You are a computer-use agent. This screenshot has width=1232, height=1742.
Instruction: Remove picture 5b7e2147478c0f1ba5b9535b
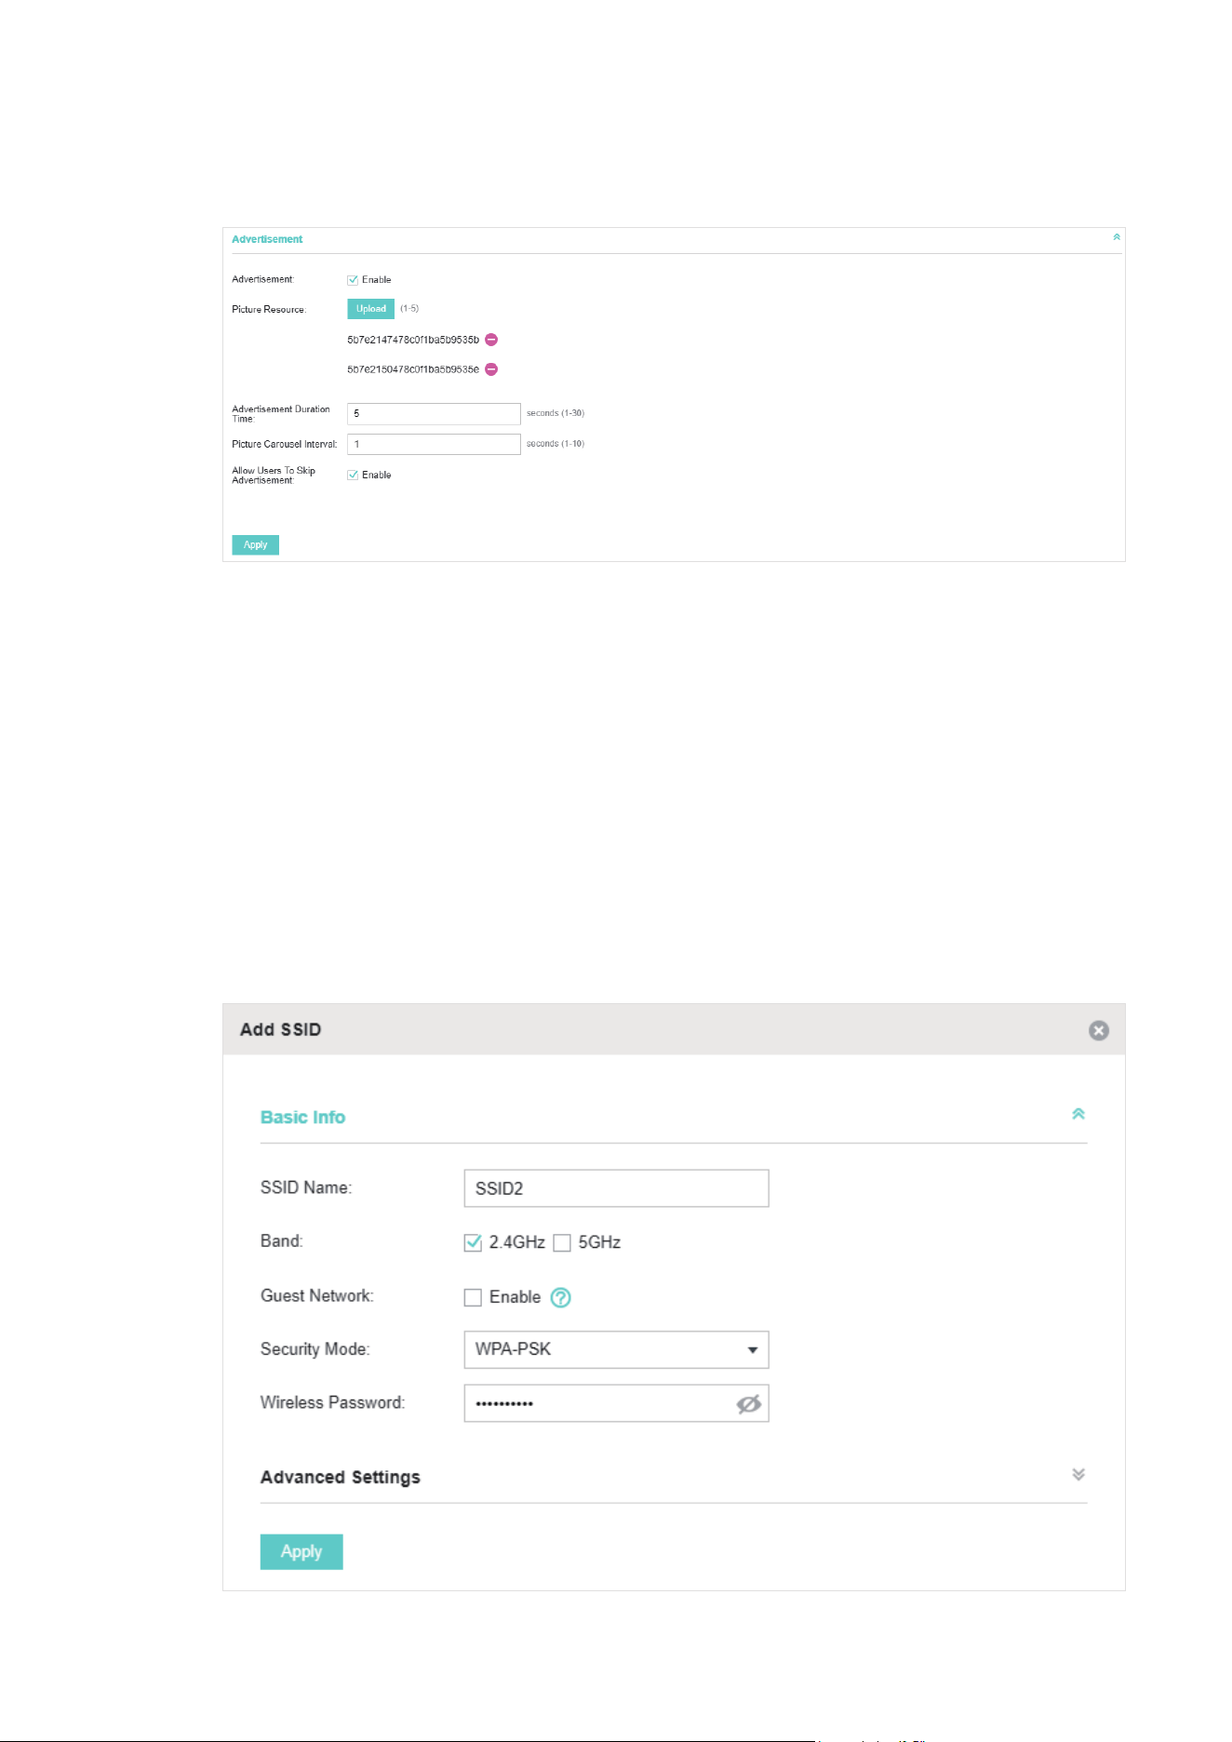click(x=491, y=340)
